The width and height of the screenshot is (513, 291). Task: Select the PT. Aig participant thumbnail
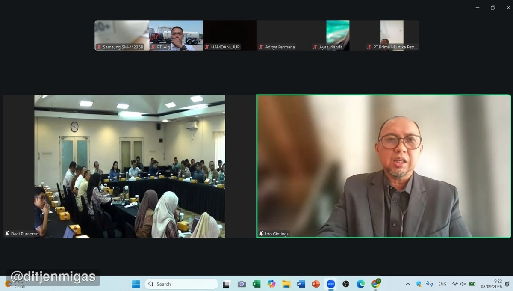[176, 36]
